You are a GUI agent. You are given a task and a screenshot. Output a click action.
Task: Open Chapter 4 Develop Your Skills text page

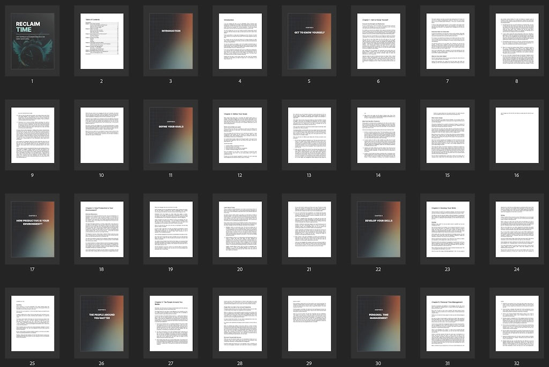click(447, 229)
